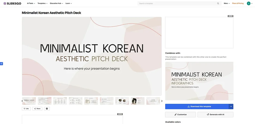
Task: Click the Slidesgo logo
Action: coord(12,3)
